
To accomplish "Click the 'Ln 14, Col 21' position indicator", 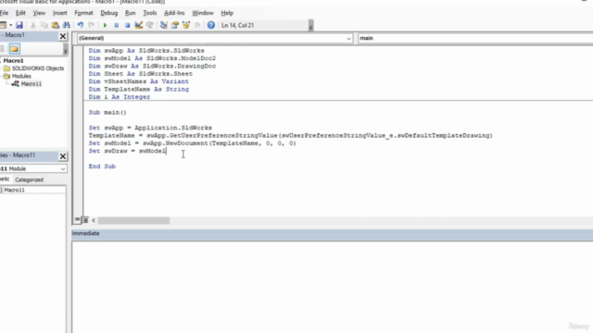I will [237, 25].
